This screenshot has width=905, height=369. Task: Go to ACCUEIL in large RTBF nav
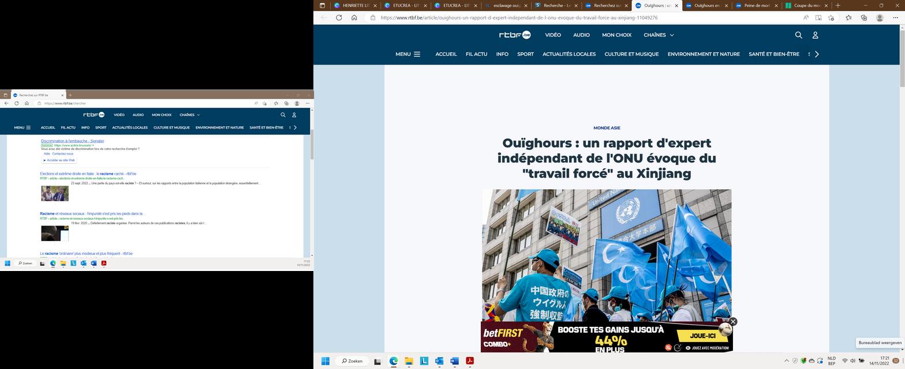click(446, 54)
